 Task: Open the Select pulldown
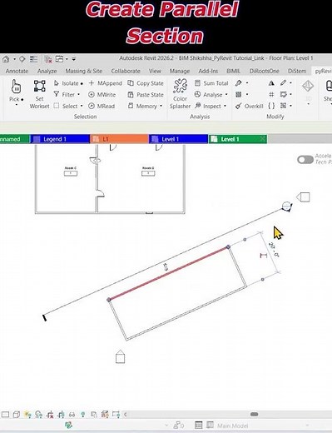click(x=68, y=106)
